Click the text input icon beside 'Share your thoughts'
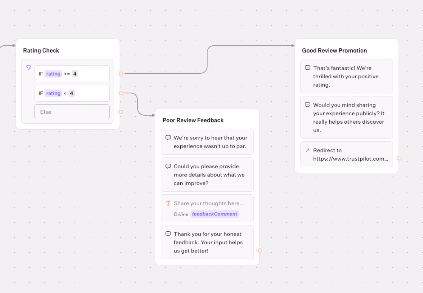The width and height of the screenshot is (423, 293). tap(168, 203)
